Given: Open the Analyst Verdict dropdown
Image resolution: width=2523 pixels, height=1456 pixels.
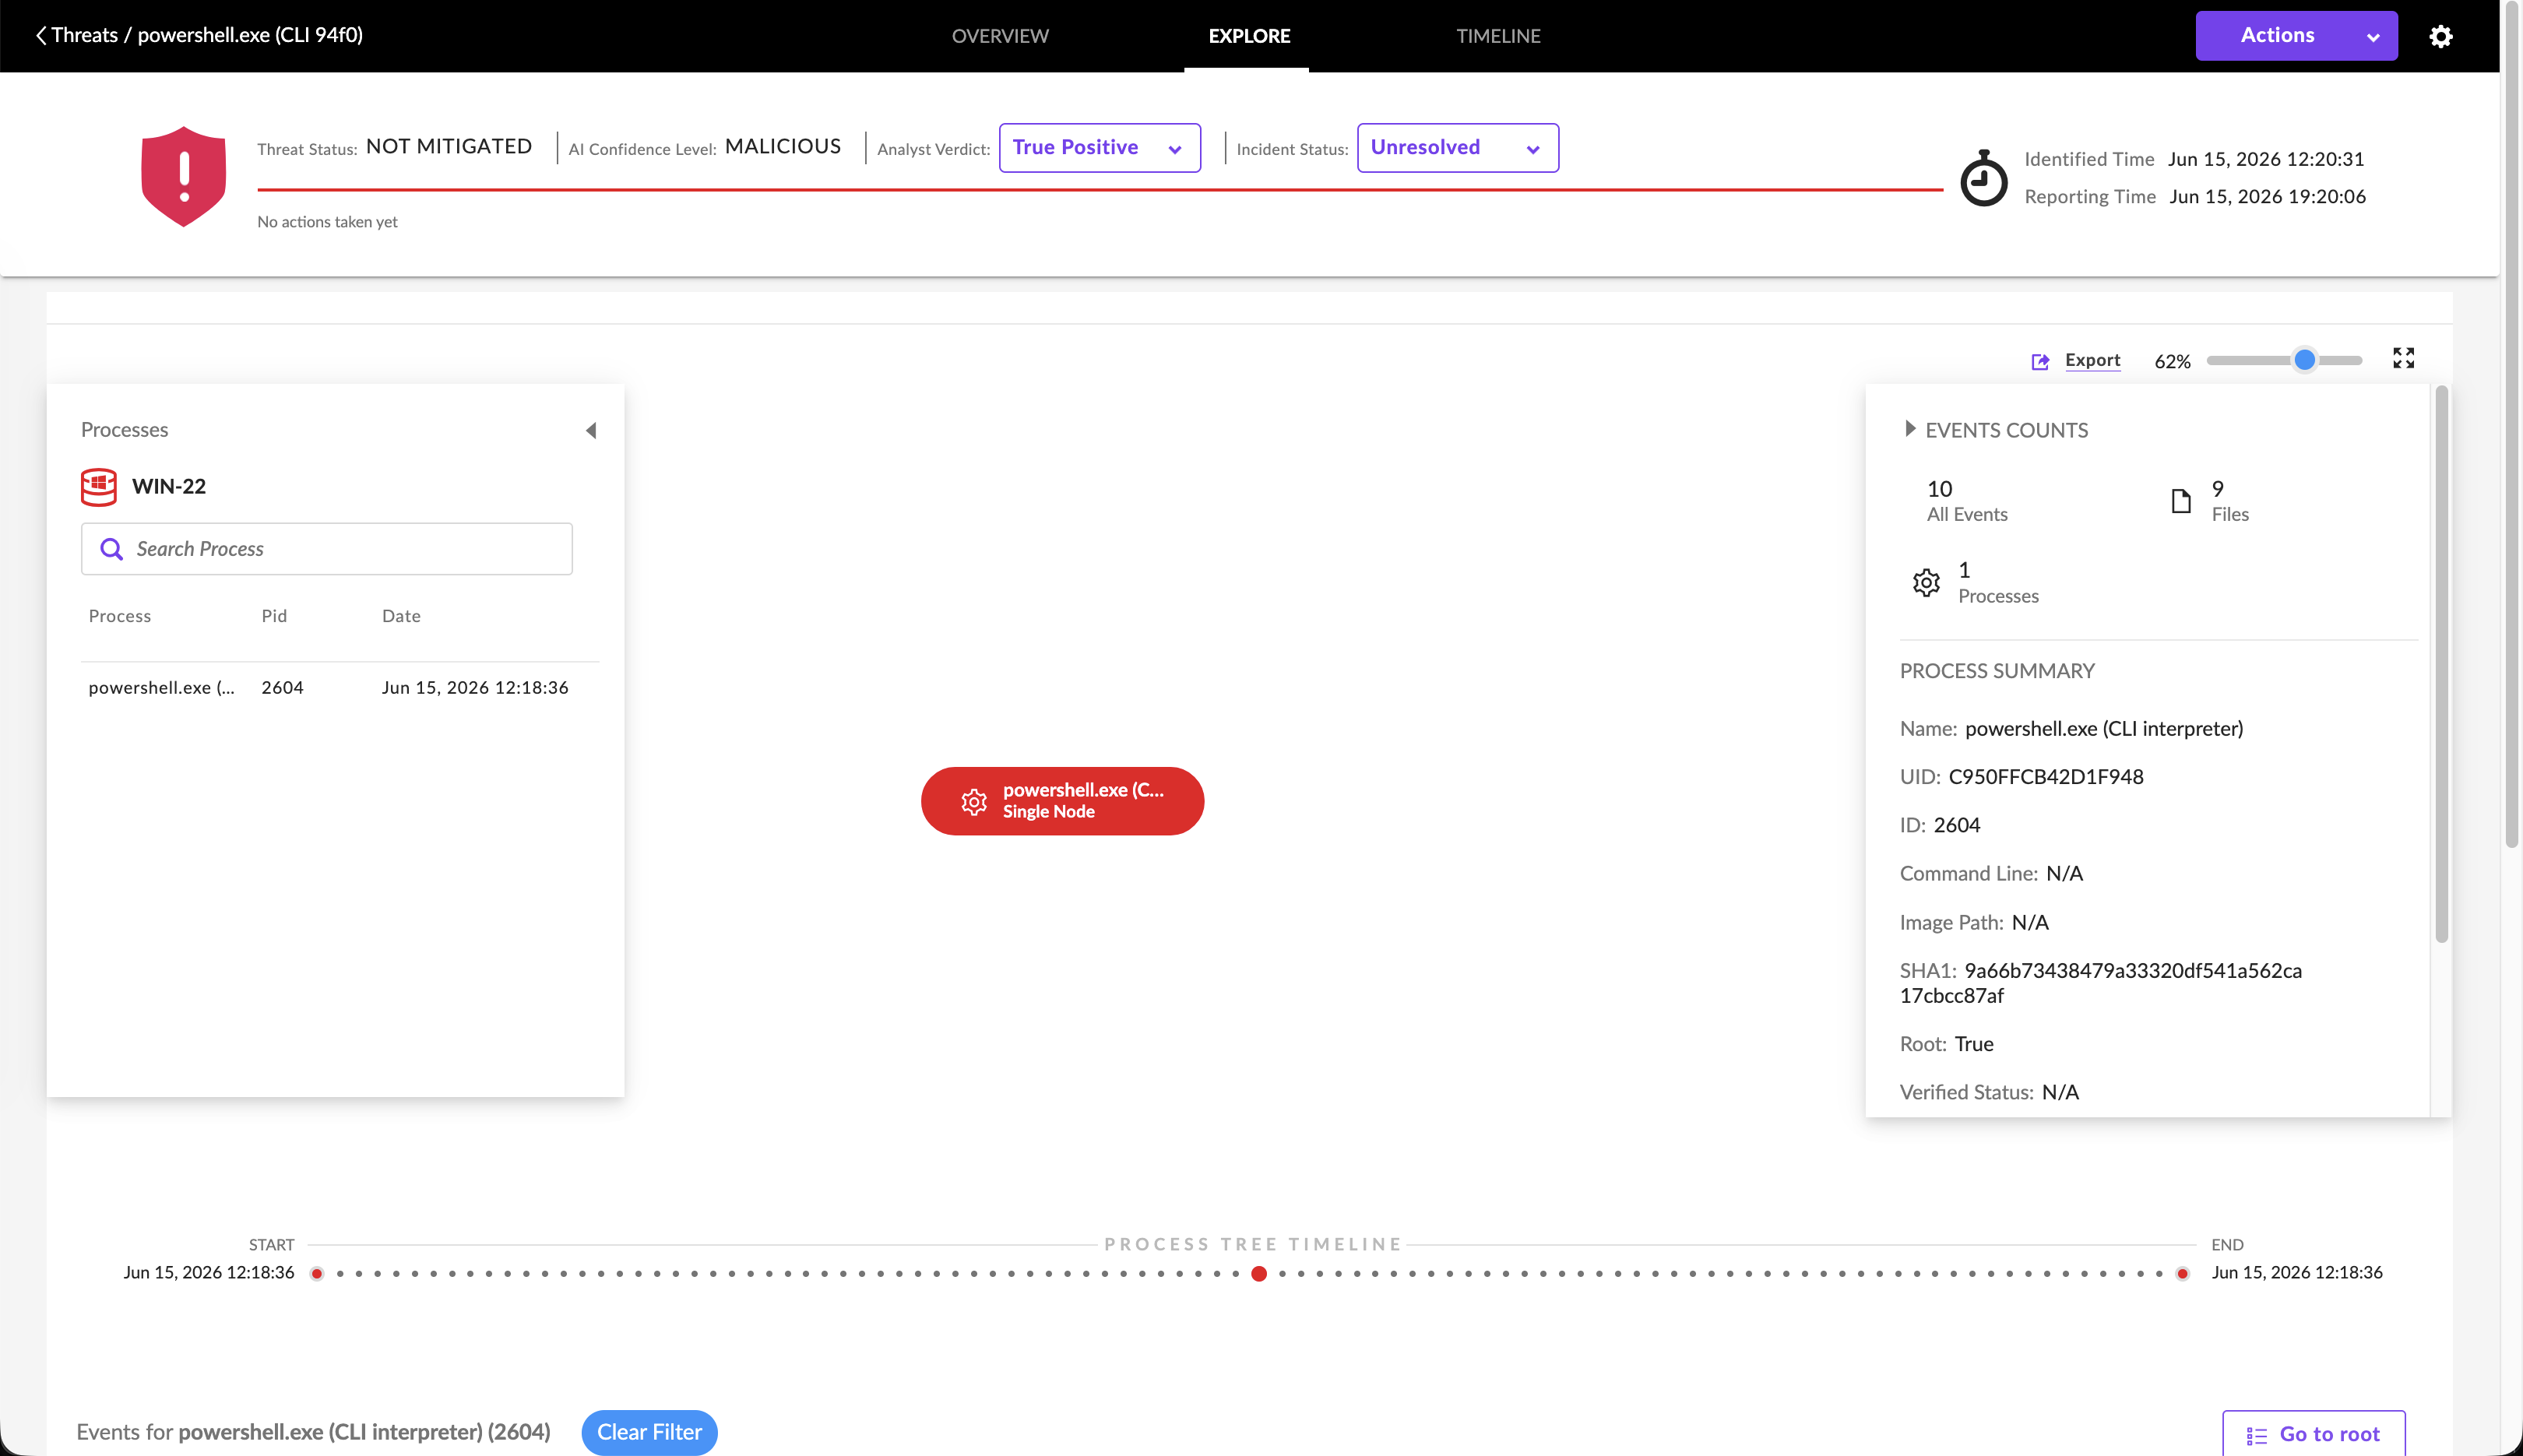Looking at the screenshot, I should click(1099, 148).
